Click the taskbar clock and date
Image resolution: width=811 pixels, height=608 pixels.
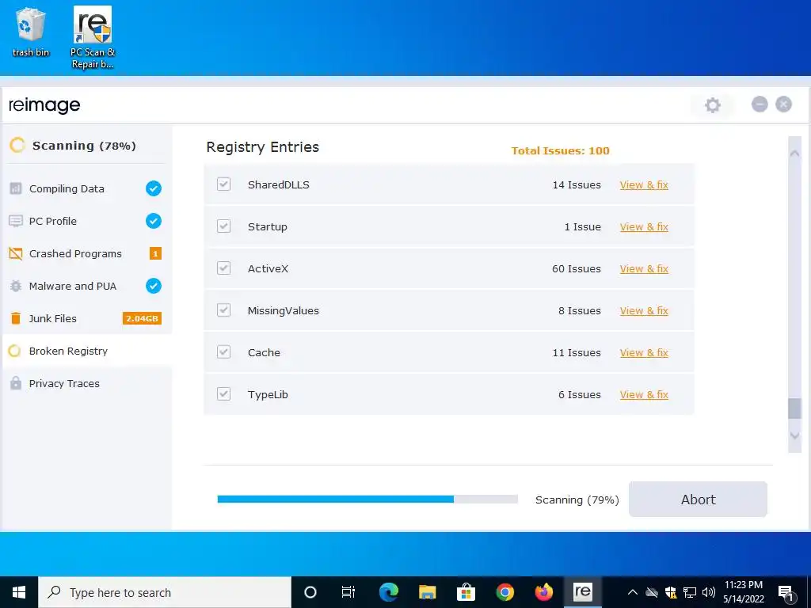click(743, 592)
